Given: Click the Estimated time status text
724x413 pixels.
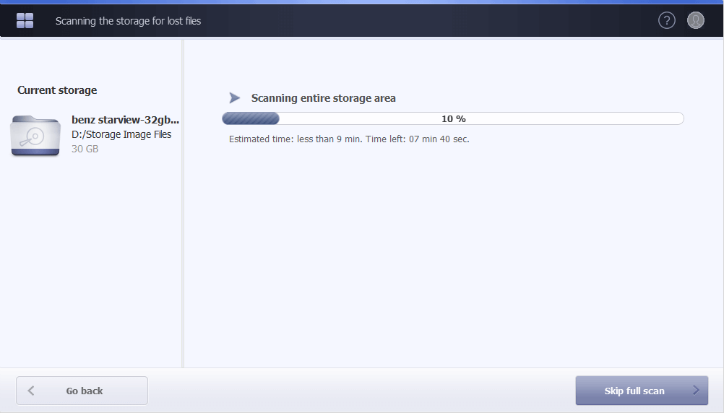Looking at the screenshot, I should pyautogui.click(x=349, y=139).
